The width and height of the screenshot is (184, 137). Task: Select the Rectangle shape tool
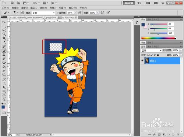[x=4, y=91]
